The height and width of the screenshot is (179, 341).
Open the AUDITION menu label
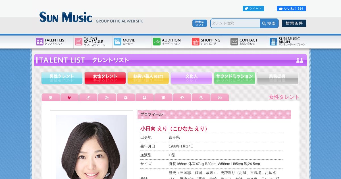[171, 41]
